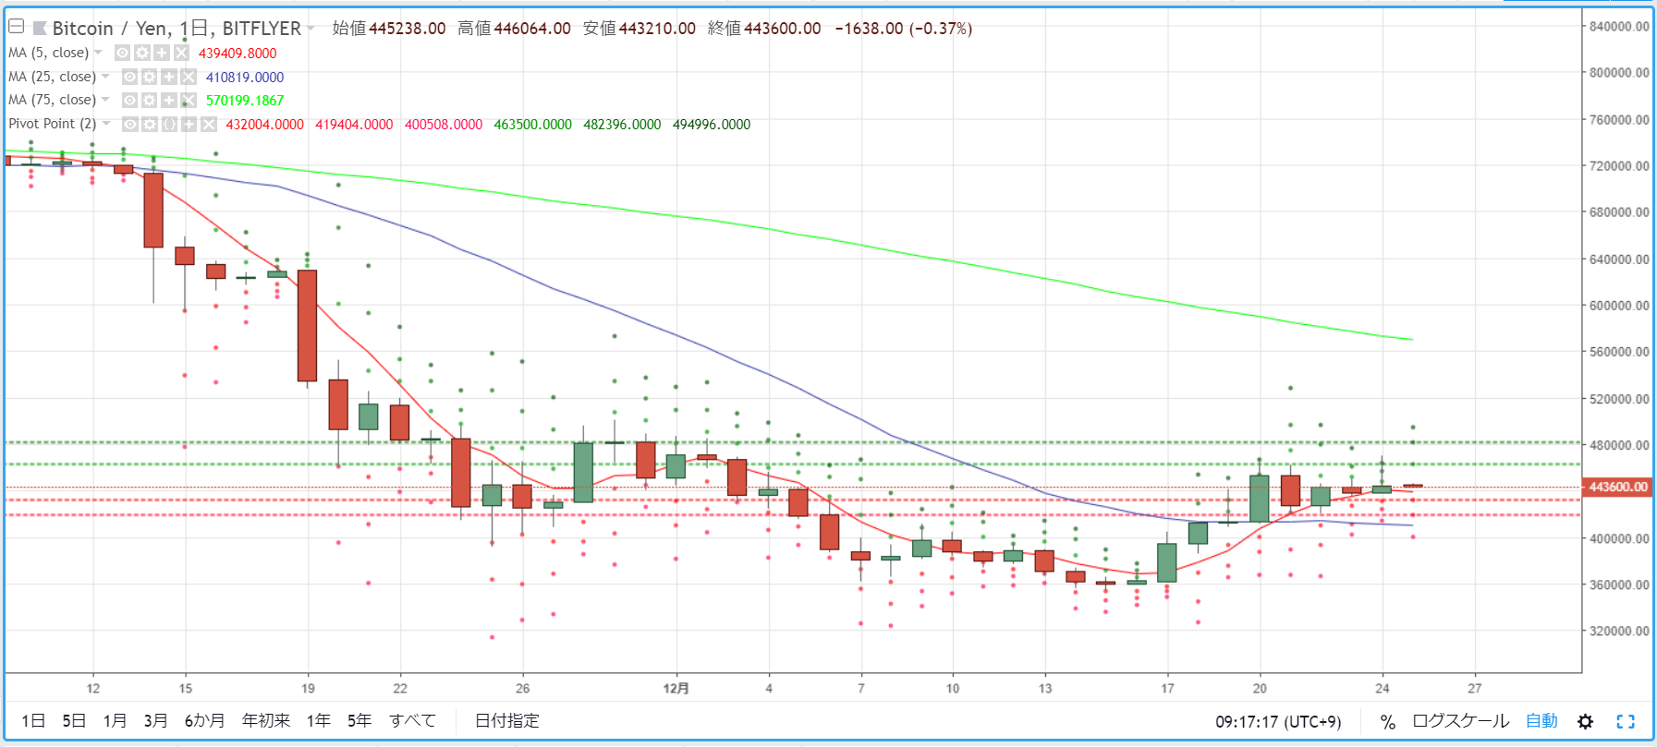Remove the MA (25, close) indicator
The image size is (1657, 747).
[x=189, y=77]
